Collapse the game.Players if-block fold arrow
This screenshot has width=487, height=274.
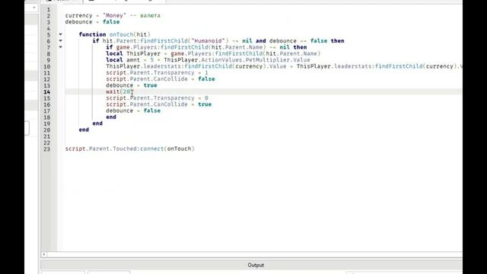point(61,47)
